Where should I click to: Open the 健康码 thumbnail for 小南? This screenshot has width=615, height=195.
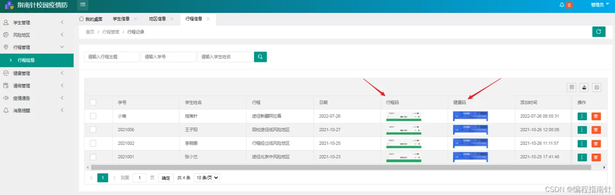[470, 116]
